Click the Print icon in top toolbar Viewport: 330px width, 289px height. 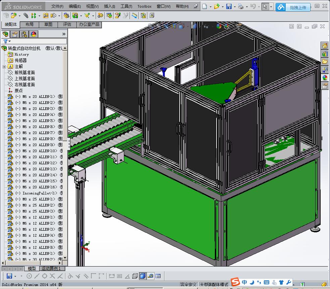pyautogui.click(x=240, y=6)
